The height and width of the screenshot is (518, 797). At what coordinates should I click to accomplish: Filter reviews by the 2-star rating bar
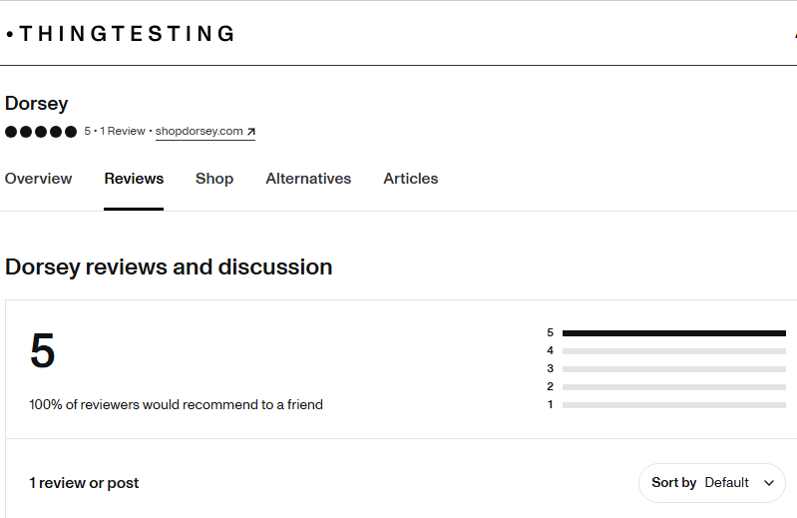[674, 387]
